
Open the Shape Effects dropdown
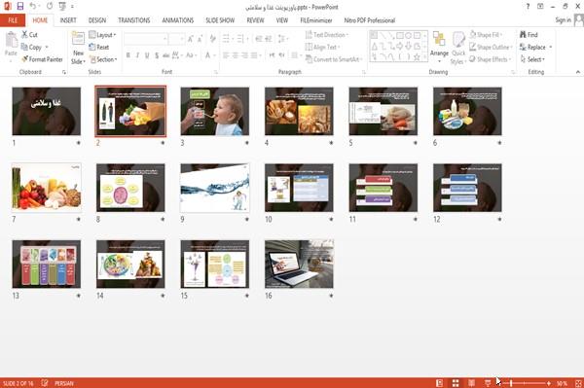pos(491,59)
